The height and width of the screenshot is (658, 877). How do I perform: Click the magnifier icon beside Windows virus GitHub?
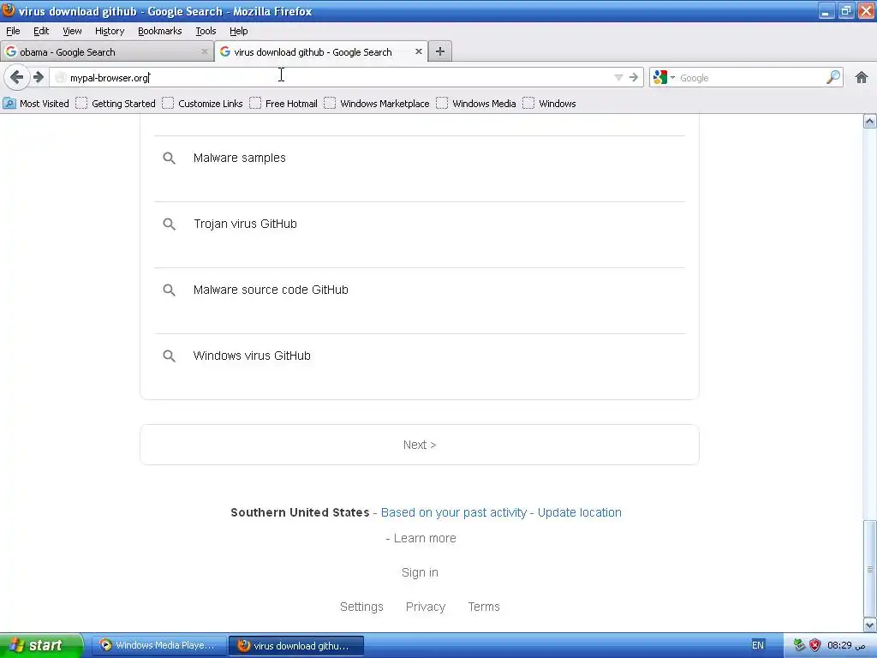[x=169, y=356]
